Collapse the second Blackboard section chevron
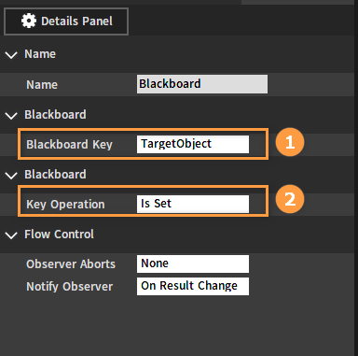 coord(11,176)
